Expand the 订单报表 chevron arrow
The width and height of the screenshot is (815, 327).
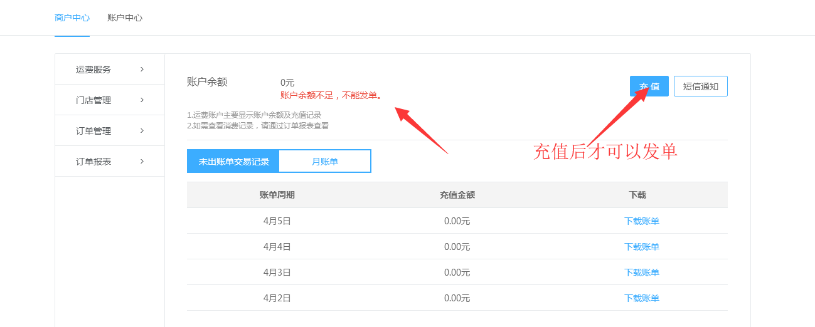[x=142, y=161]
